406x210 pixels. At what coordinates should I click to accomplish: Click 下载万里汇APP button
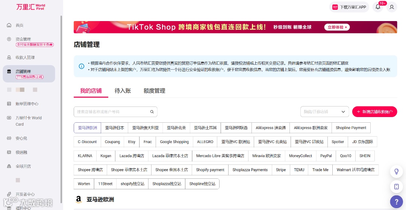pos(349,7)
